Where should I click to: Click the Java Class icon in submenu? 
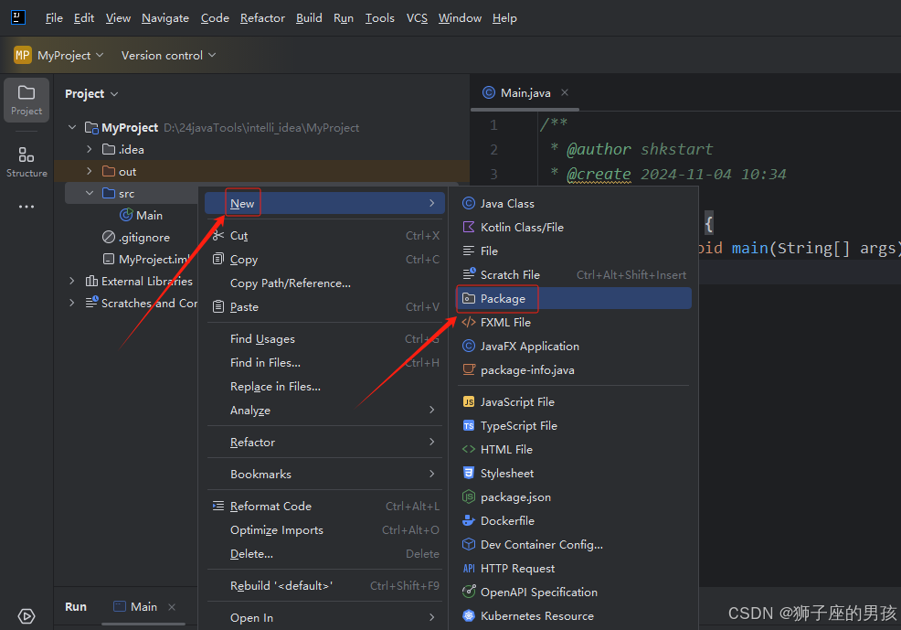469,204
